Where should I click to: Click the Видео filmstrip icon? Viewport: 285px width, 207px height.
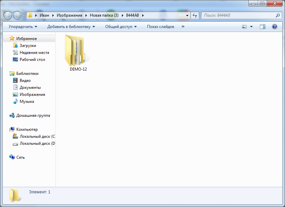point(15,81)
